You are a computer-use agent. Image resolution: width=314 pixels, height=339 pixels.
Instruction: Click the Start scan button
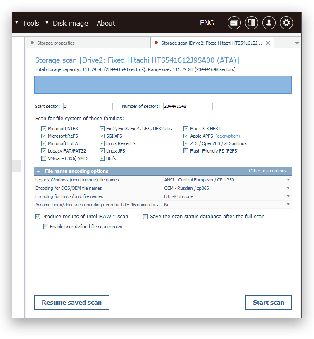[x=268, y=302]
